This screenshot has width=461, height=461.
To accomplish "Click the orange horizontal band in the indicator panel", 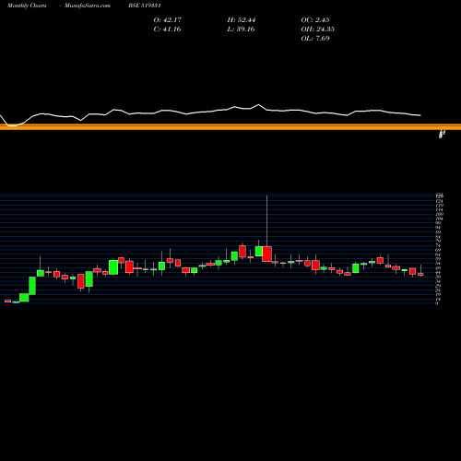I will click(230, 127).
